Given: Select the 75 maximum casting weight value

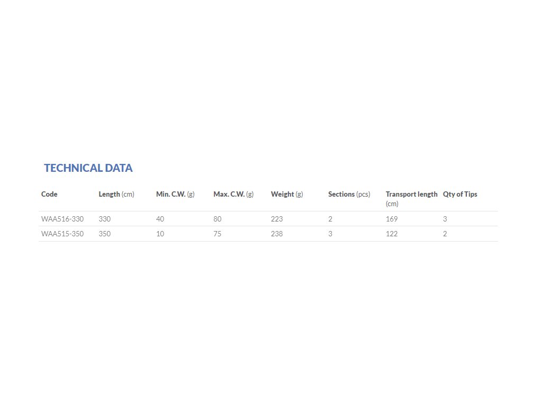Looking at the screenshot, I should tap(218, 234).
